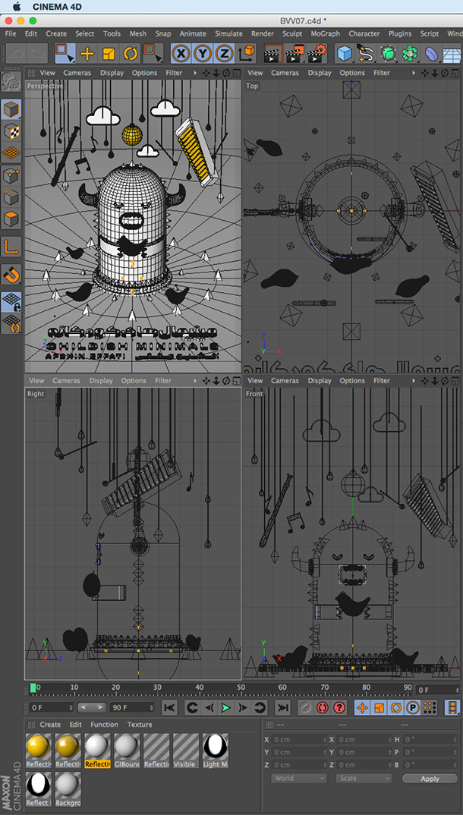Screen dimensions: 463x815
Task: Open the World coordinate system dropdown
Action: [x=298, y=778]
